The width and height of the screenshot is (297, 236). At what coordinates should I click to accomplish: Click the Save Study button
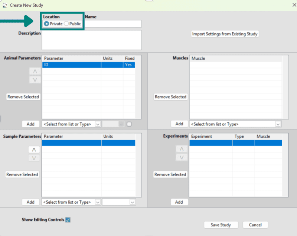point(221,224)
